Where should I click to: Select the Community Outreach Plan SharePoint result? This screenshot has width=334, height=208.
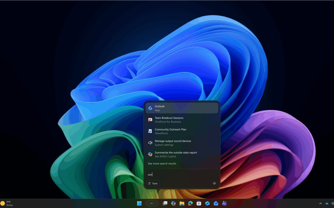pyautogui.click(x=171, y=131)
